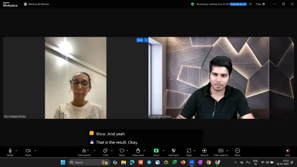Open the More options menu
297x167 pixels.
click(238, 152)
